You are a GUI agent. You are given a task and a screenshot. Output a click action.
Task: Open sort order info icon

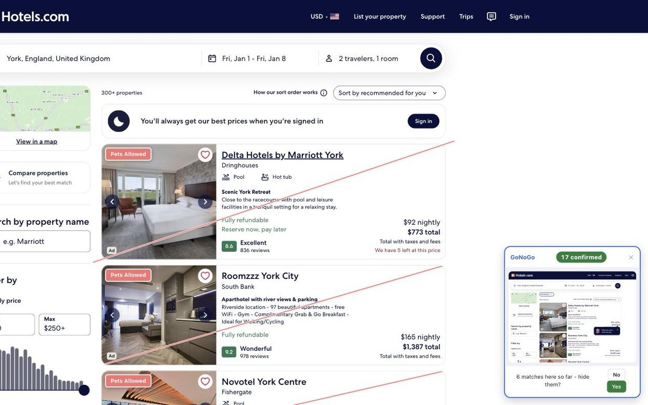pyautogui.click(x=324, y=93)
